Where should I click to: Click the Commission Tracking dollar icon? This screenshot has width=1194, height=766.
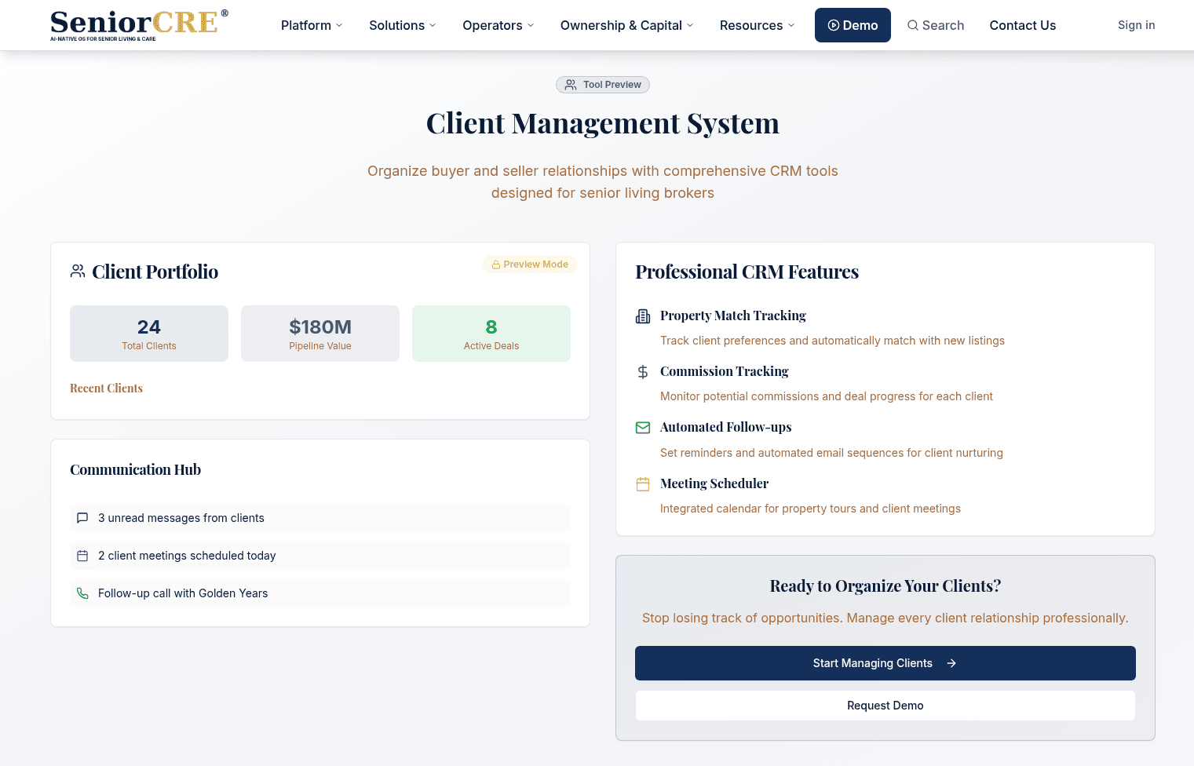click(x=643, y=372)
